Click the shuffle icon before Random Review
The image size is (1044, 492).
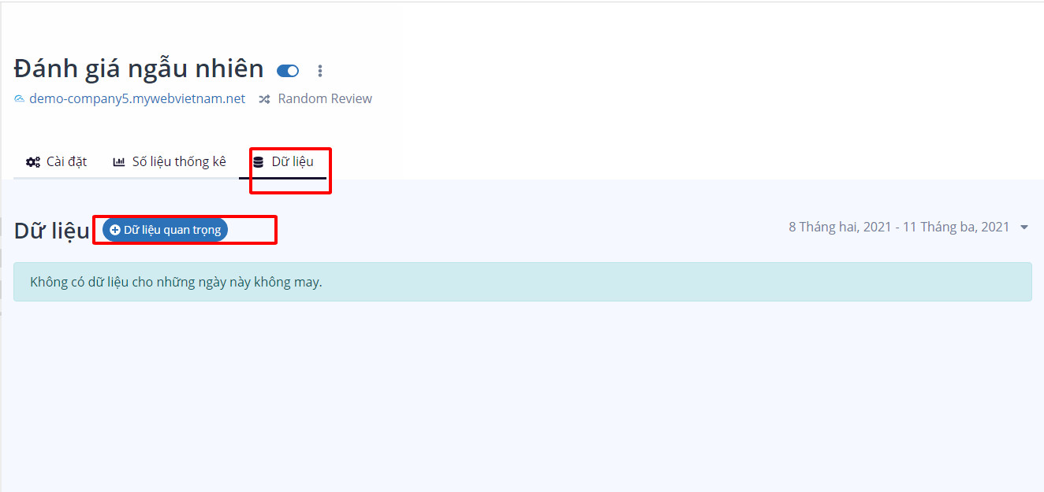point(265,99)
